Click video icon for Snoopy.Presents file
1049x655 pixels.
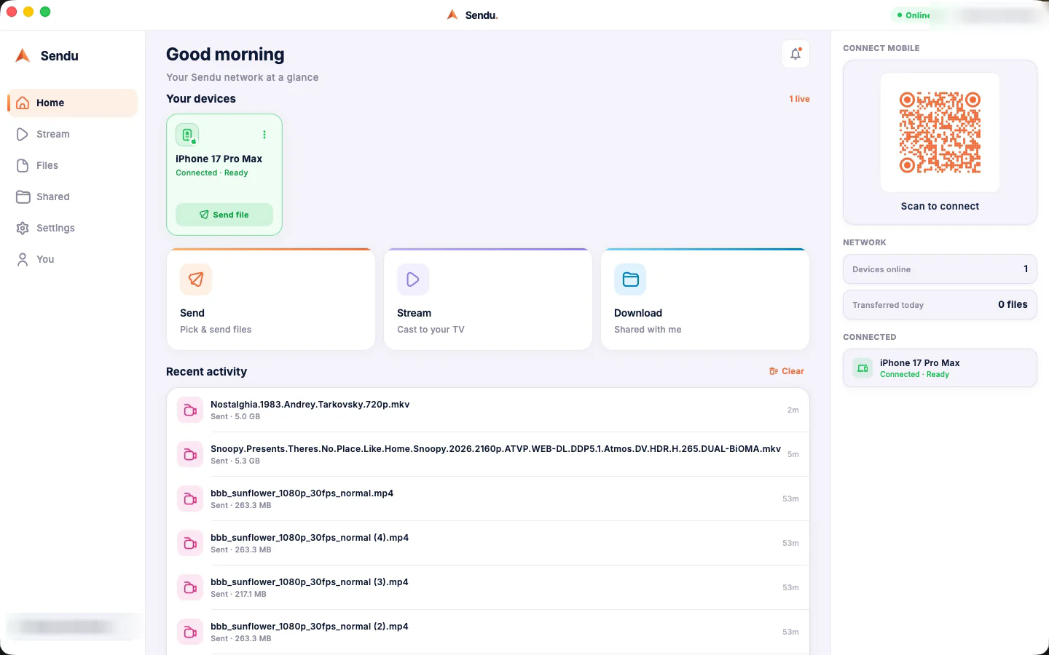click(x=190, y=455)
